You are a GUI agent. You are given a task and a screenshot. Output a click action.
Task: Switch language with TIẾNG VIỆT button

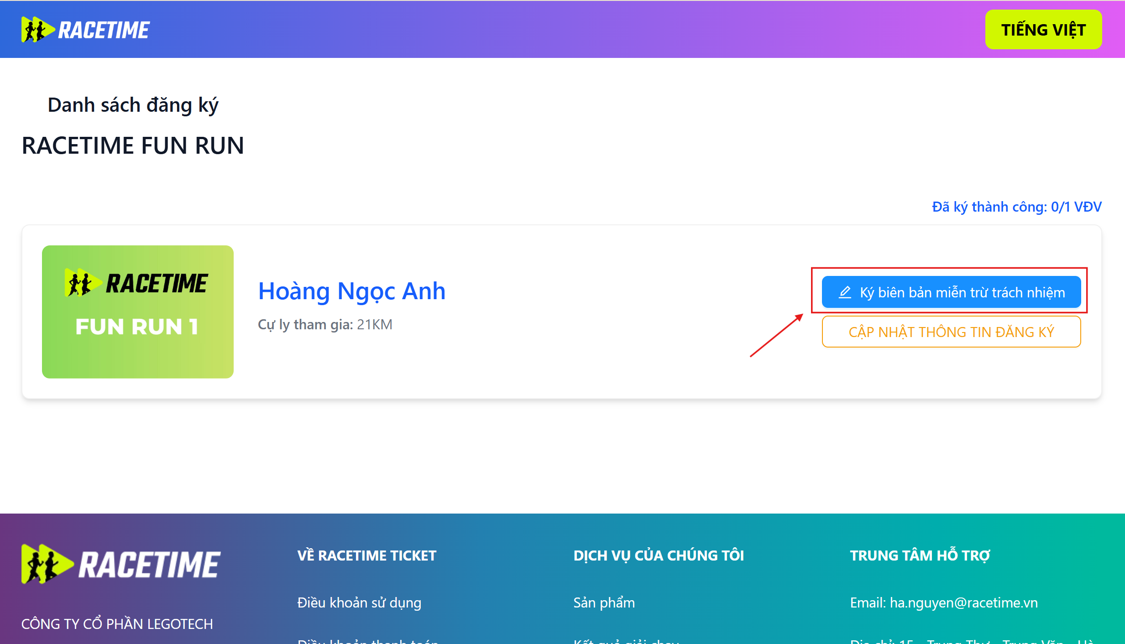(x=1043, y=30)
